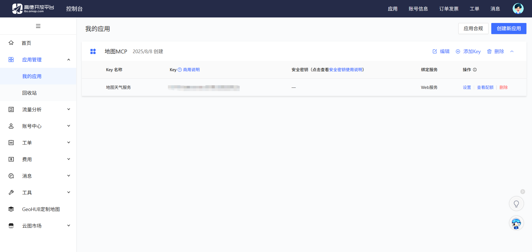532x252 pixels.
Task: Click the 地图MCP app title
Action: point(116,52)
